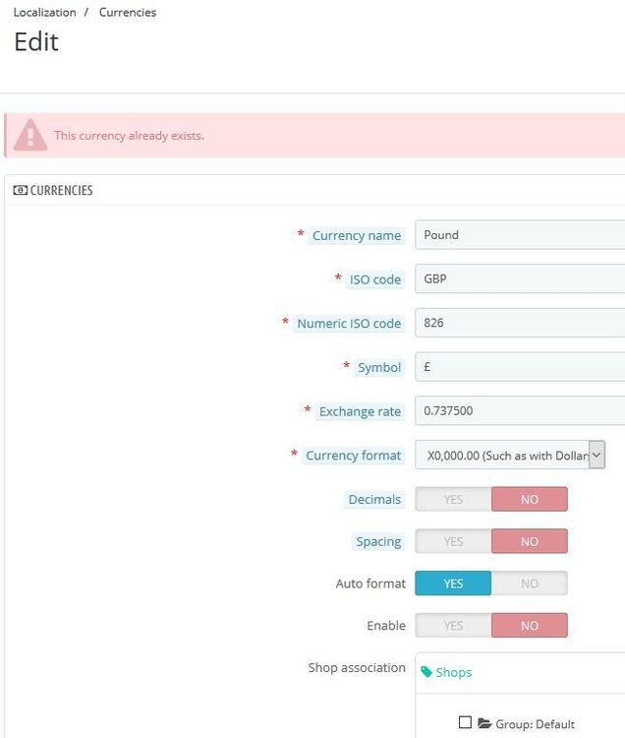Open the Currencies breadcrumb link
The width and height of the screenshot is (625, 738).
(x=128, y=13)
